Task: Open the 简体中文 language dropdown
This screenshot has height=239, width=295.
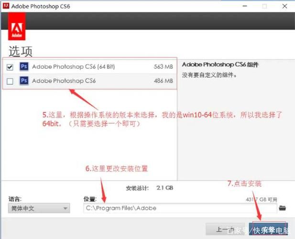Action: (39, 208)
